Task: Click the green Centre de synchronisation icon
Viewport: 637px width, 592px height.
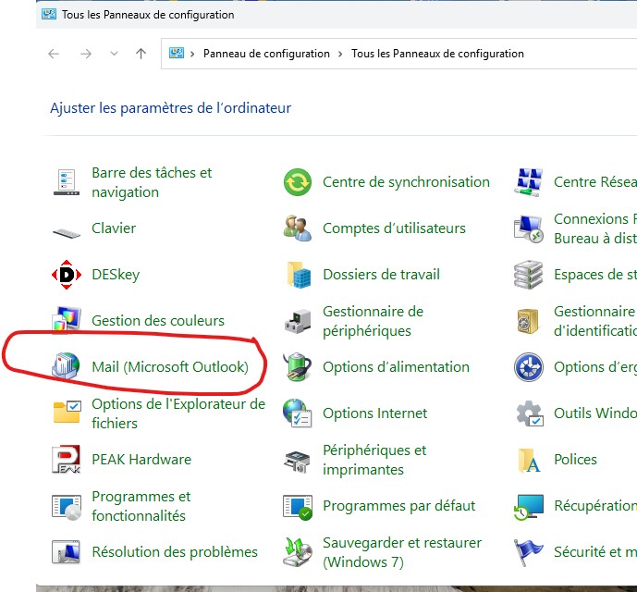Action: 298,182
